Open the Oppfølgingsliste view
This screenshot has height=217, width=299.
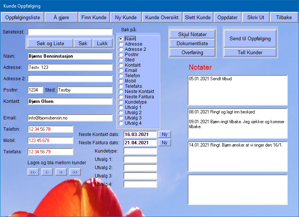pos(22,18)
